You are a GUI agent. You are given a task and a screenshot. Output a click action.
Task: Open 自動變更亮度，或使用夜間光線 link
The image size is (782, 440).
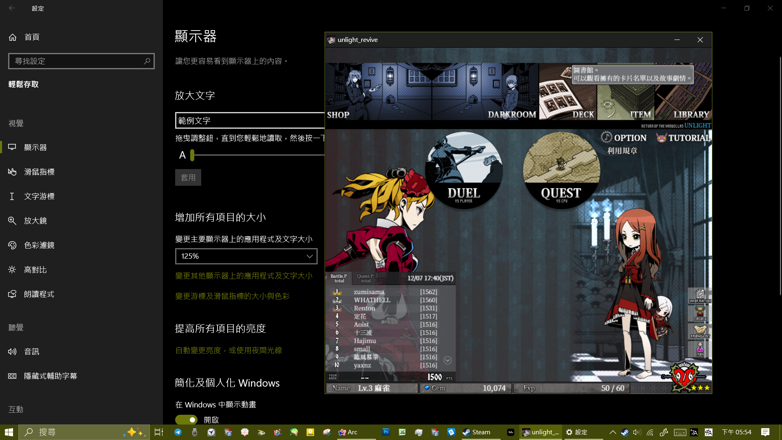[x=228, y=350]
